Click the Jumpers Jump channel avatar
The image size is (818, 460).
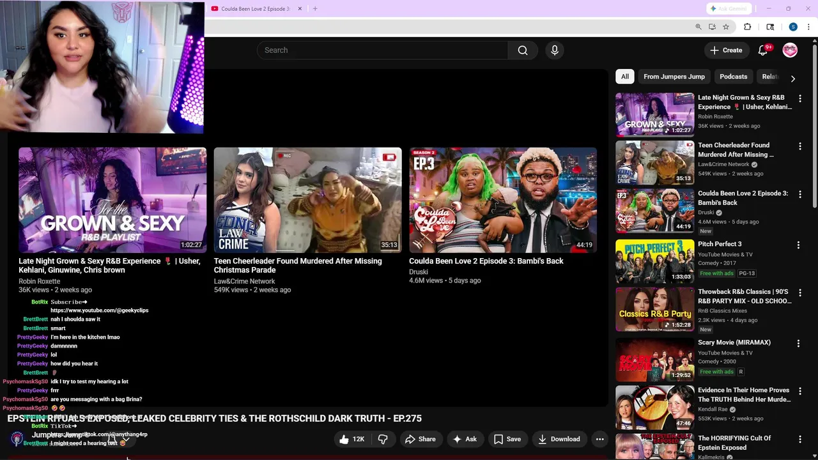coord(17,438)
